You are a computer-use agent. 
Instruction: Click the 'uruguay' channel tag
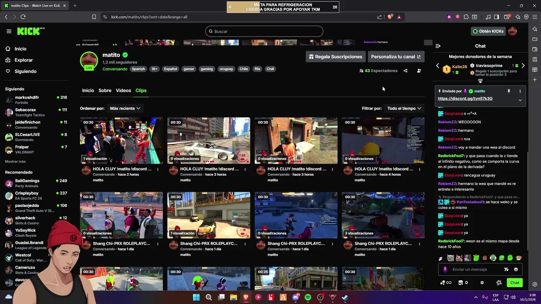tap(226, 69)
